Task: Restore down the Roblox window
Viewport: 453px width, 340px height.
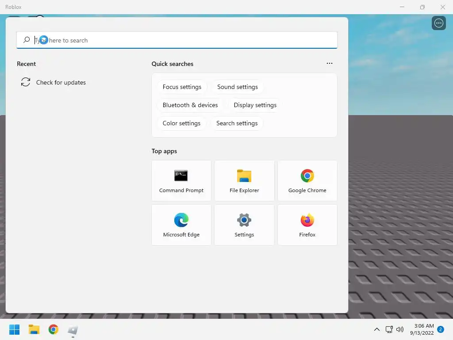Action: click(422, 7)
